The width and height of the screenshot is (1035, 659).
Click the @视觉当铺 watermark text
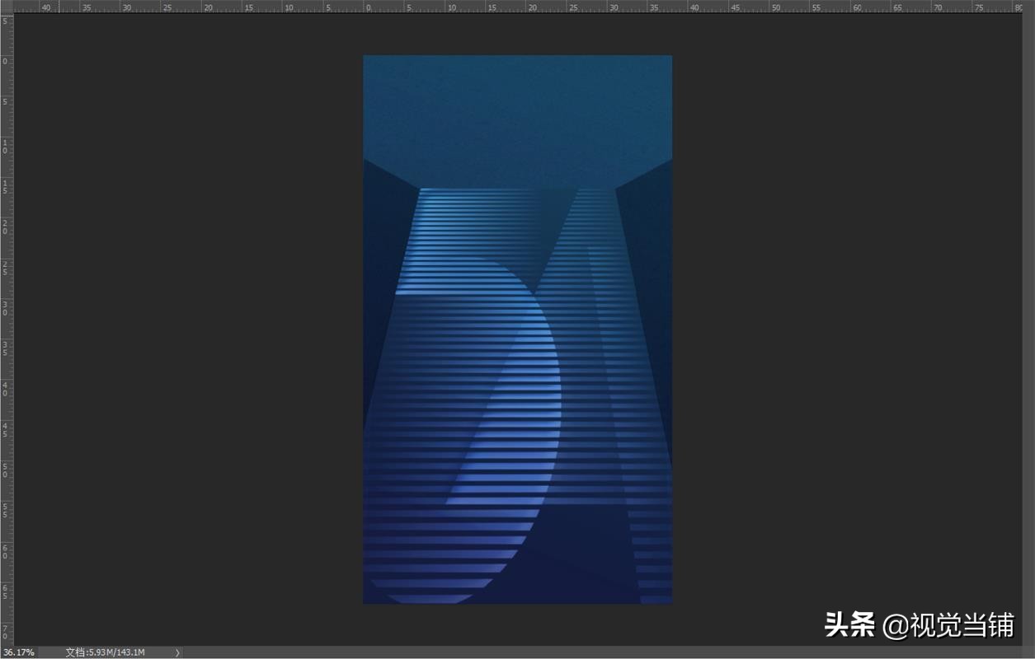948,625
